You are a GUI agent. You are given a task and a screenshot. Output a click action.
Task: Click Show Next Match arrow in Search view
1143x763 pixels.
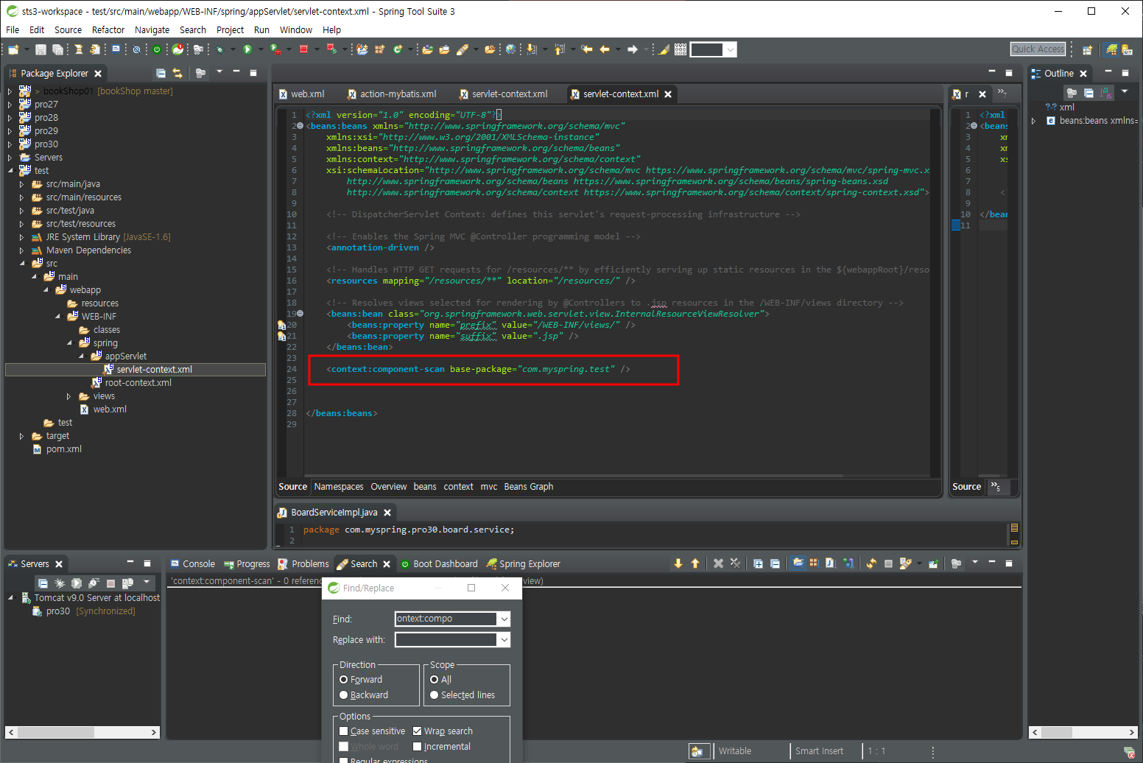tap(678, 563)
